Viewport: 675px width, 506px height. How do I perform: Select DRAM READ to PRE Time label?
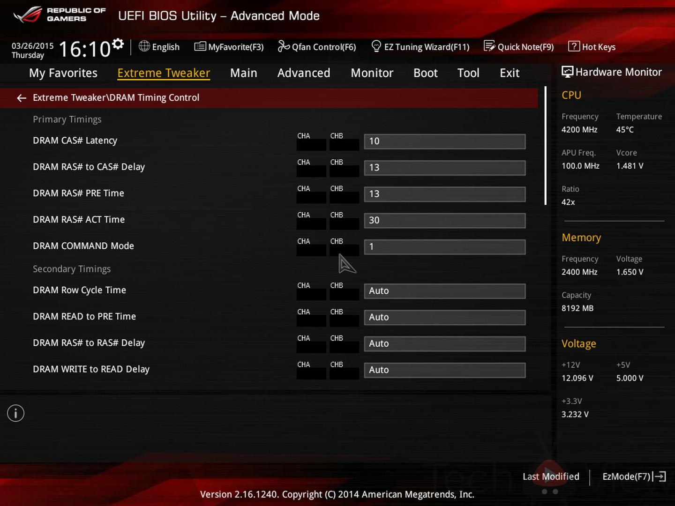(84, 316)
